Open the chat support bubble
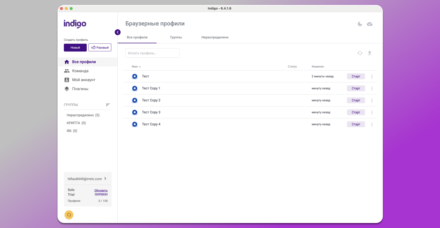The width and height of the screenshot is (440, 228). (x=69, y=215)
